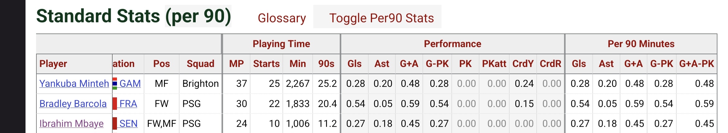This screenshot has width=728, height=133.
Task: Open the Glossary link
Action: coord(282,18)
